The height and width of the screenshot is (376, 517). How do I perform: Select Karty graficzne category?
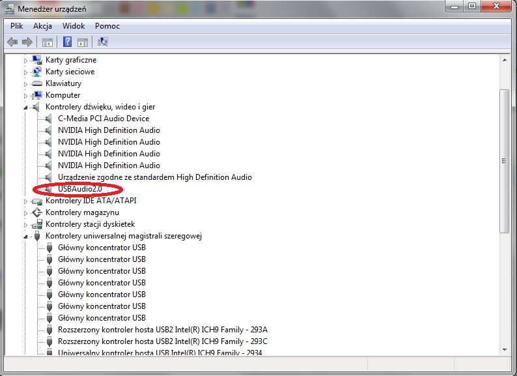point(71,60)
